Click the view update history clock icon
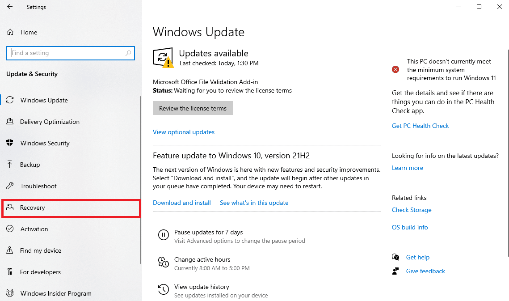 pyautogui.click(x=164, y=289)
